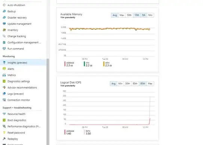This screenshot has width=203, height=145.
Task: Click the Update management icon
Action: [x=4, y=24]
